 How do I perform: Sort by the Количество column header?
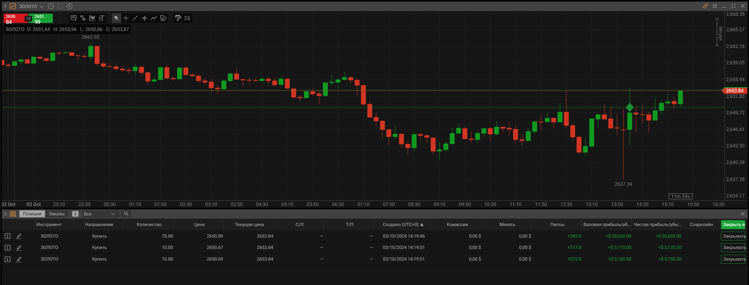point(149,225)
